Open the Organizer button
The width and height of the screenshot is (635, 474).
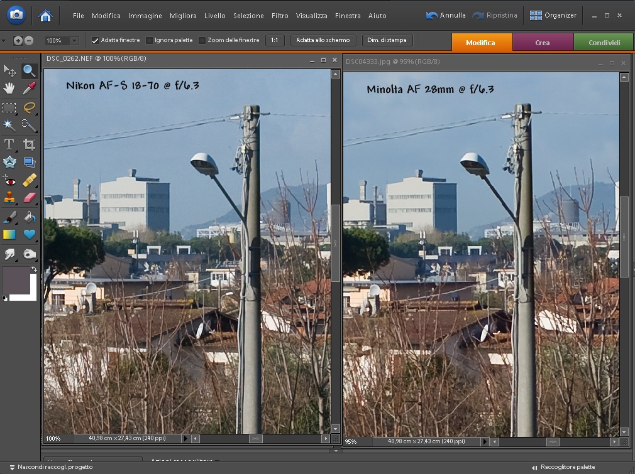click(553, 15)
